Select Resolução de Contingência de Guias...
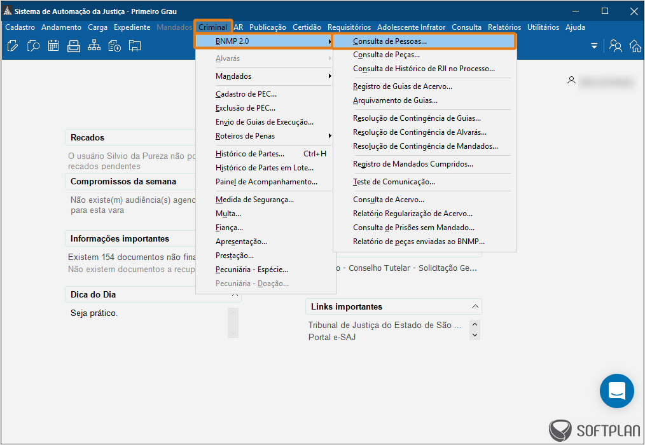 (424, 118)
